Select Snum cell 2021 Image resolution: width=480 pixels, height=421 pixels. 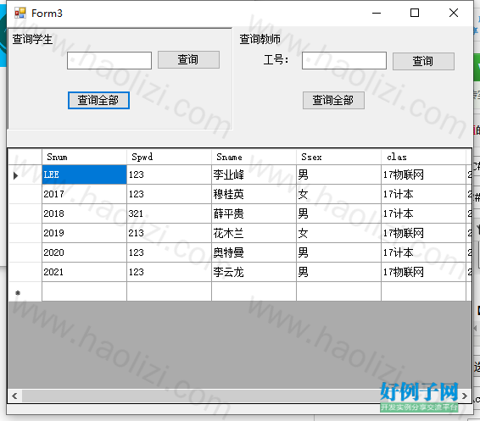84,272
